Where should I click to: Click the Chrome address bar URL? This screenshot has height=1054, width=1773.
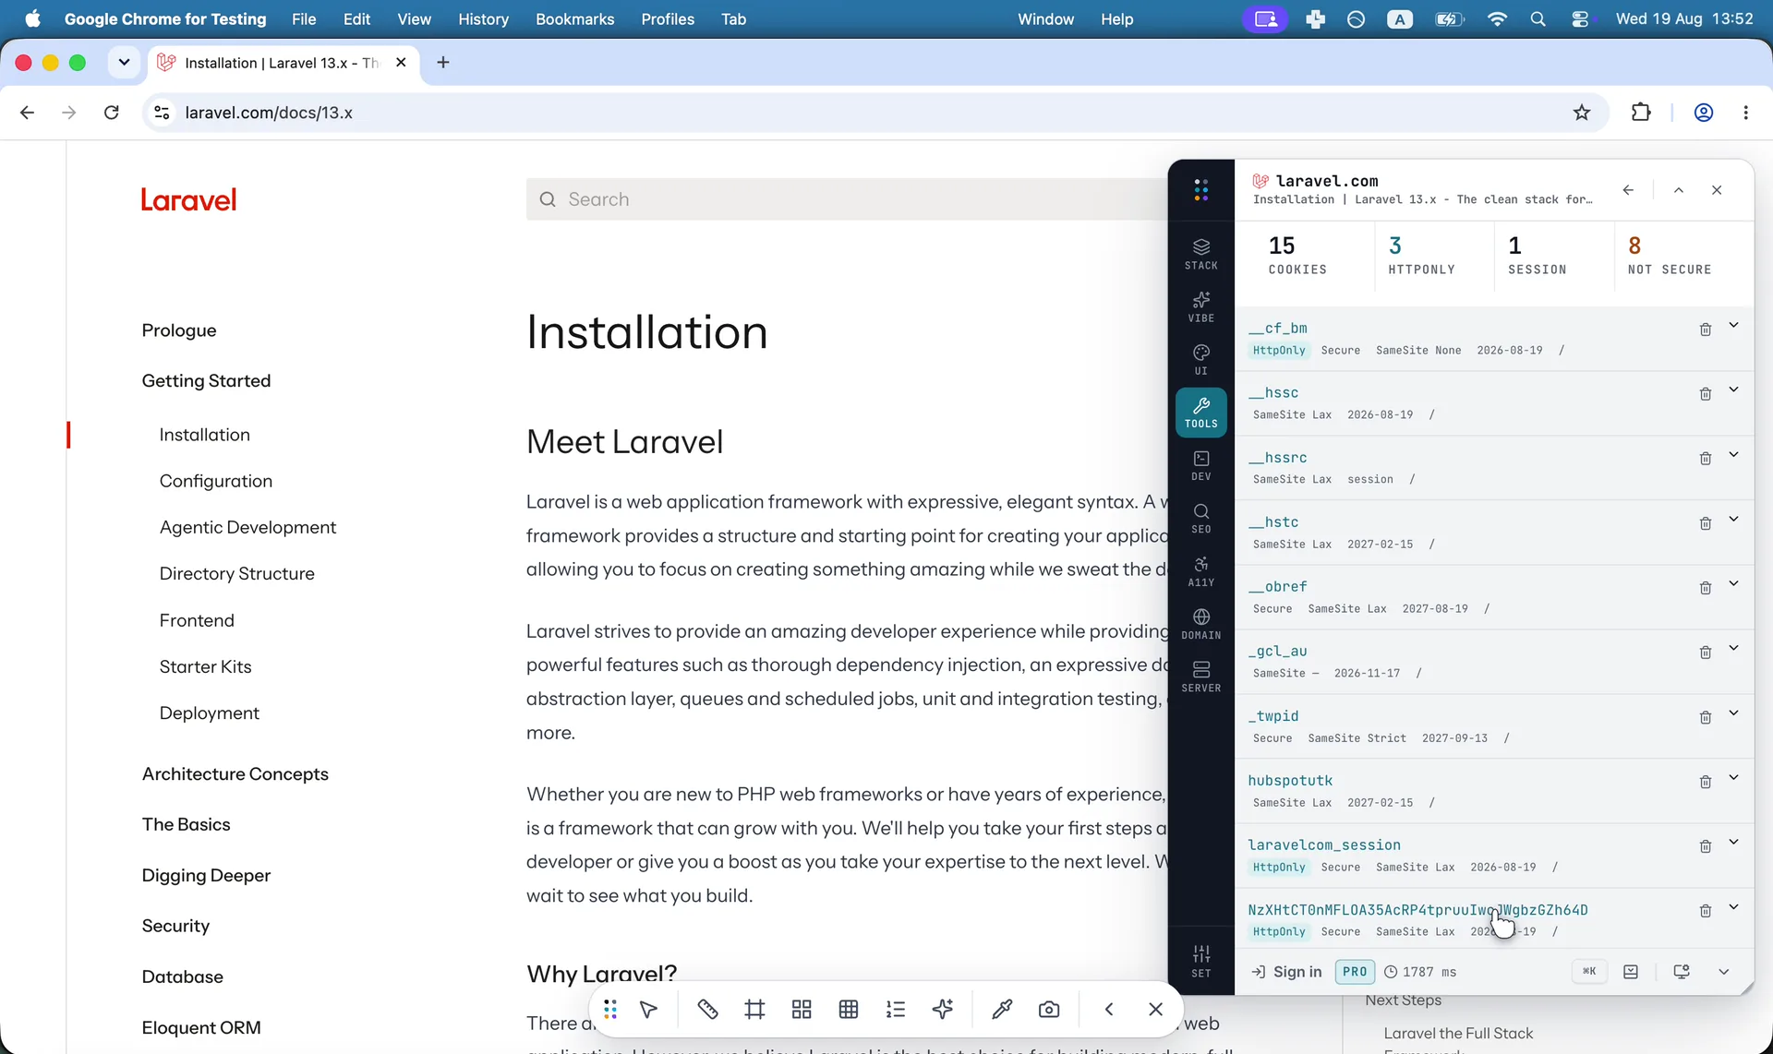click(x=269, y=113)
